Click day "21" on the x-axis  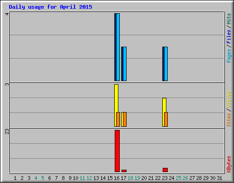(151, 178)
